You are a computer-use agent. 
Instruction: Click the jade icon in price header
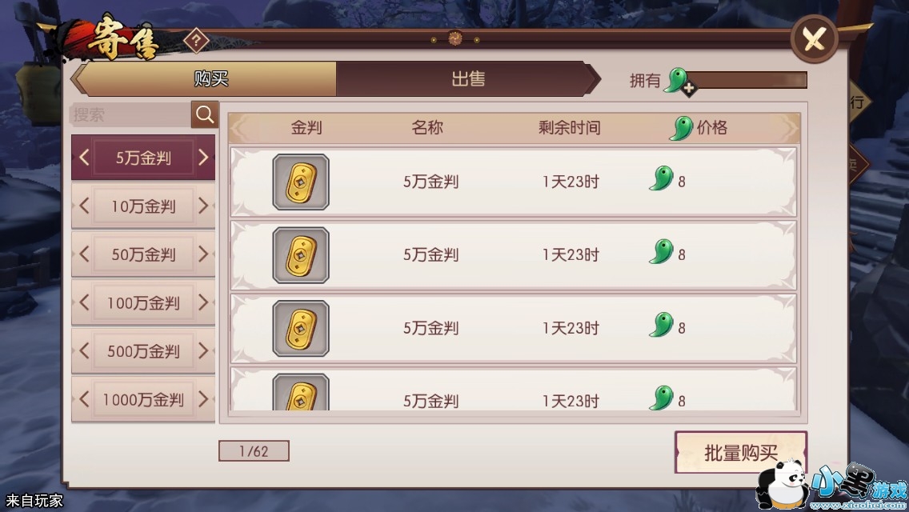click(x=682, y=127)
